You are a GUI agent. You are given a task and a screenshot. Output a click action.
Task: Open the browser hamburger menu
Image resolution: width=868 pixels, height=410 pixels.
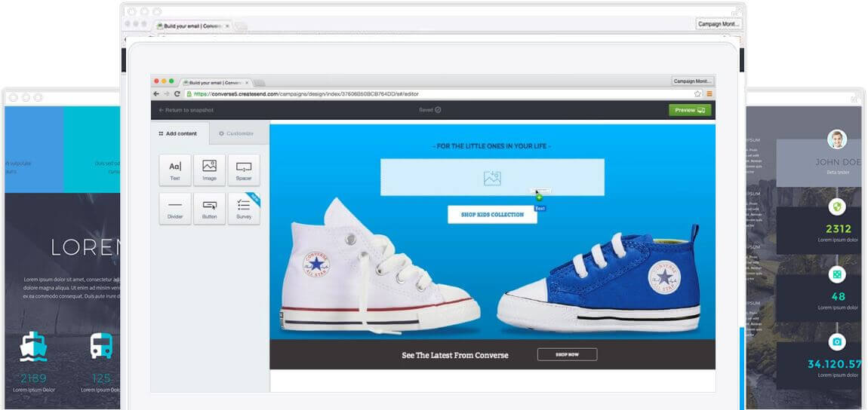click(709, 94)
